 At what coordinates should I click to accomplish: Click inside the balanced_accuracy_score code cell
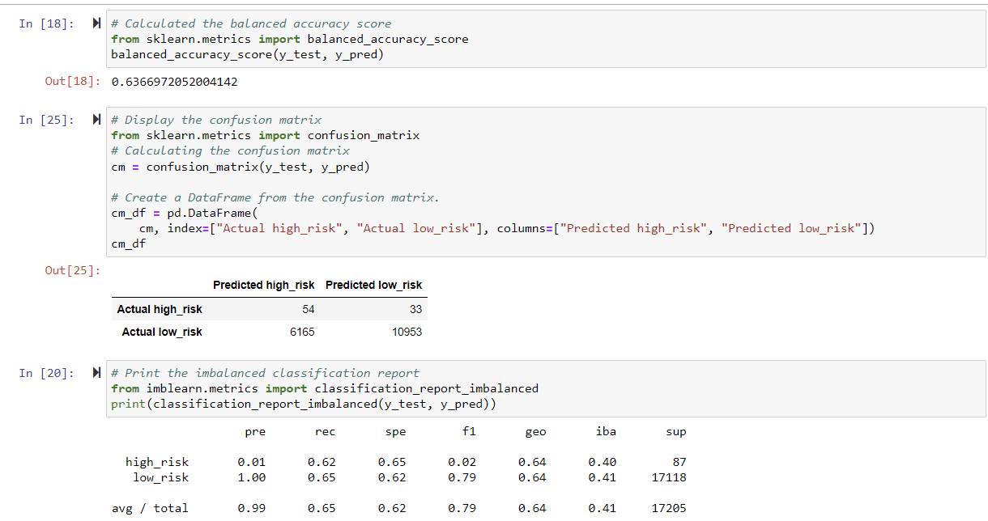pyautogui.click(x=546, y=39)
